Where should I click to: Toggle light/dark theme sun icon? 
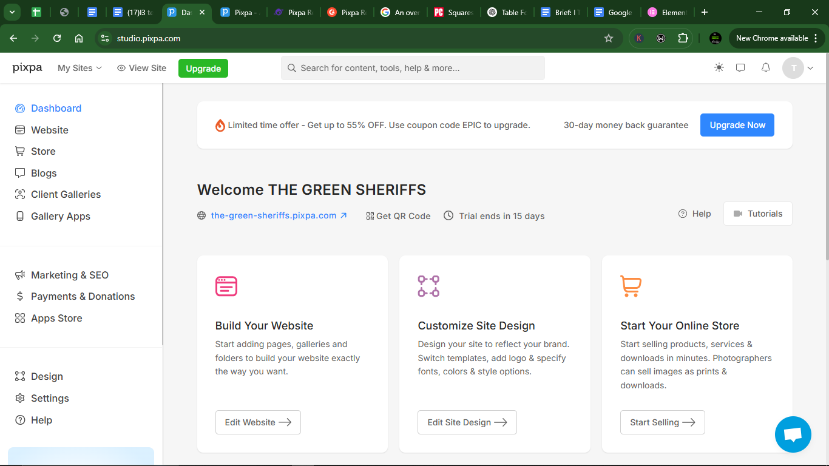pyautogui.click(x=719, y=68)
